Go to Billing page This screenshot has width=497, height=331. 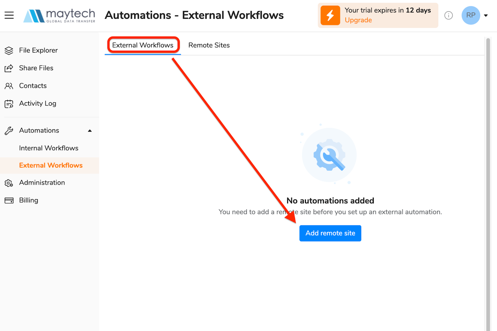pos(29,200)
